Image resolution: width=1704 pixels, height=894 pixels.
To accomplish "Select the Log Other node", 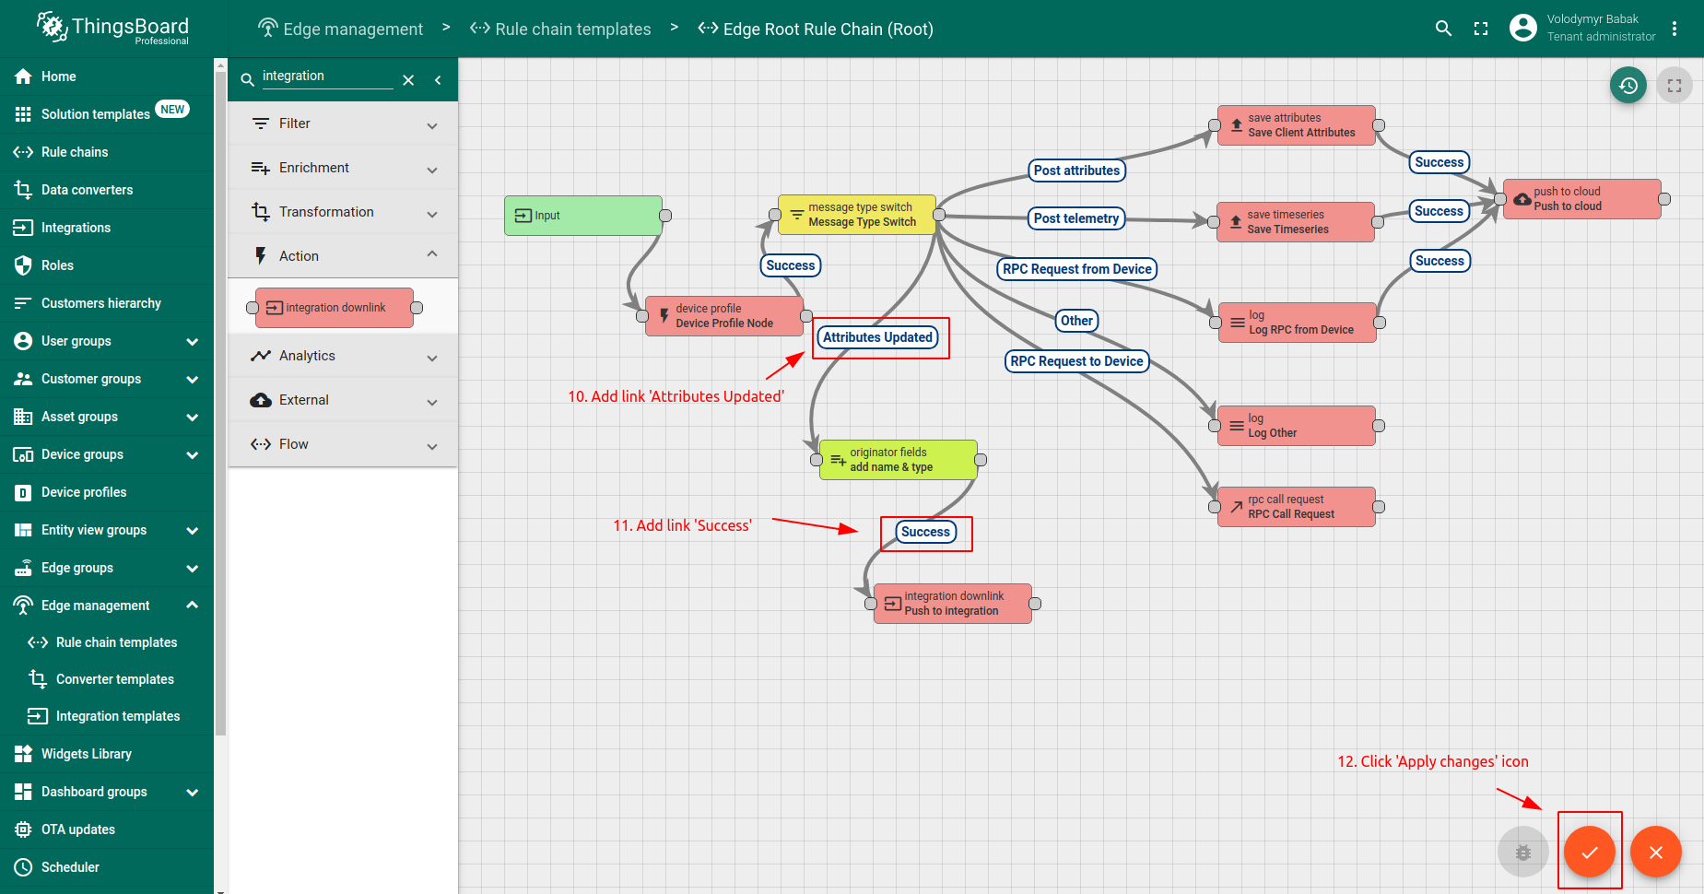I will click(1297, 426).
